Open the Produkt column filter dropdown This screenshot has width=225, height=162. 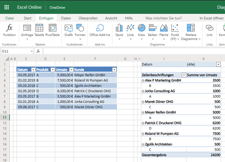(53, 70)
